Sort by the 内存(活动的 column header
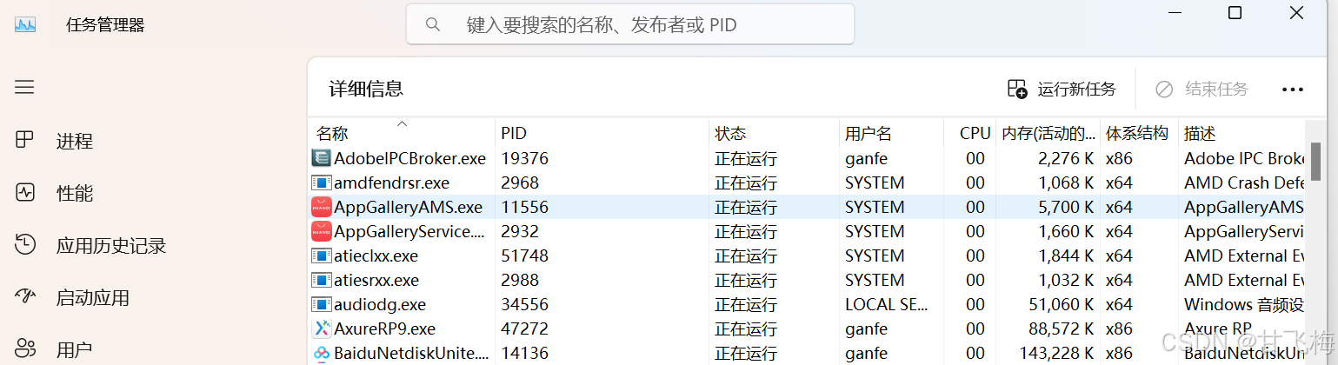This screenshot has width=1338, height=365. [1048, 133]
